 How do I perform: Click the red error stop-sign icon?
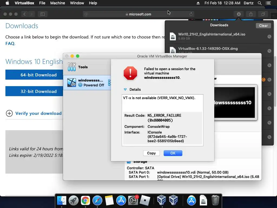point(130,73)
